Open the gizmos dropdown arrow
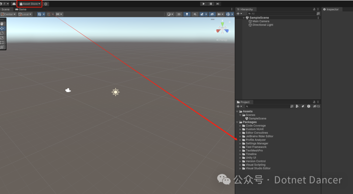The height and width of the screenshot is (194, 353). 232,14
